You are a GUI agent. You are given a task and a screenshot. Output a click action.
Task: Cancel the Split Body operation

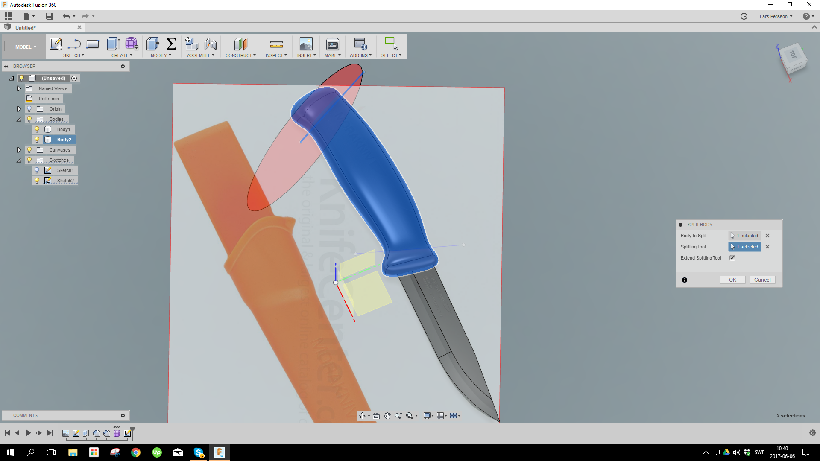[763, 280]
